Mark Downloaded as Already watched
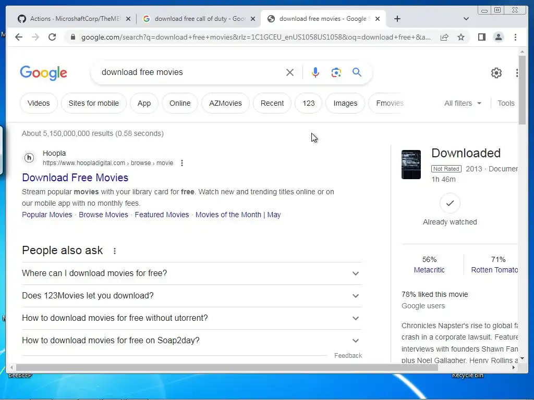 (x=450, y=204)
